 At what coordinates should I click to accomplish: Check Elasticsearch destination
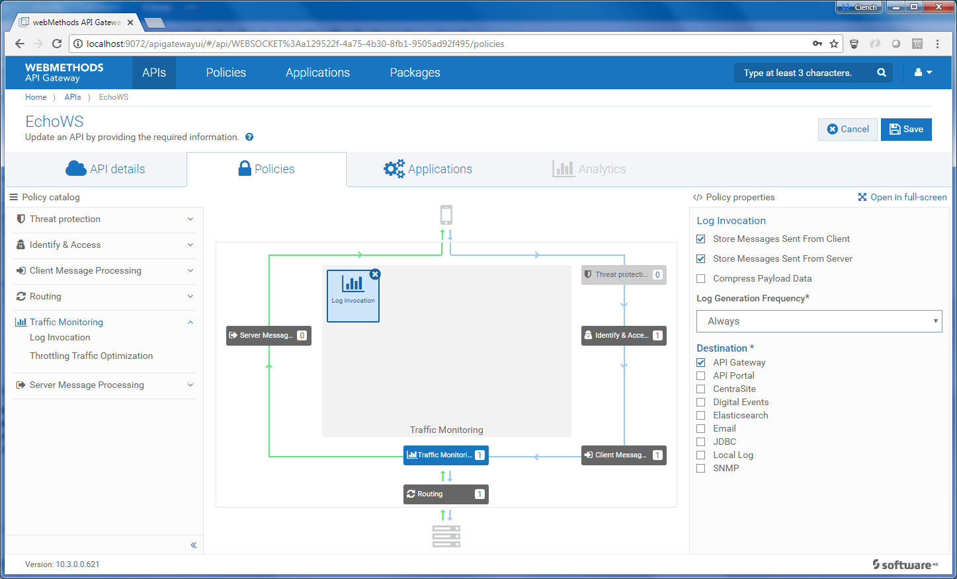tap(701, 416)
